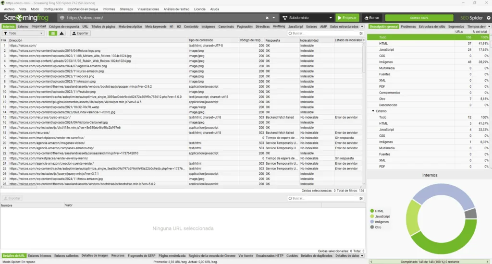The image size is (492, 264).
Task: Switch to the Externo tab
Action: (23, 27)
